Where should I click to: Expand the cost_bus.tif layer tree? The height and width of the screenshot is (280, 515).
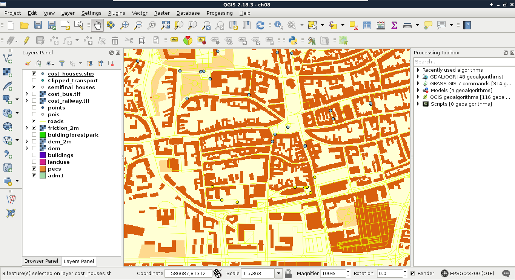click(x=27, y=94)
